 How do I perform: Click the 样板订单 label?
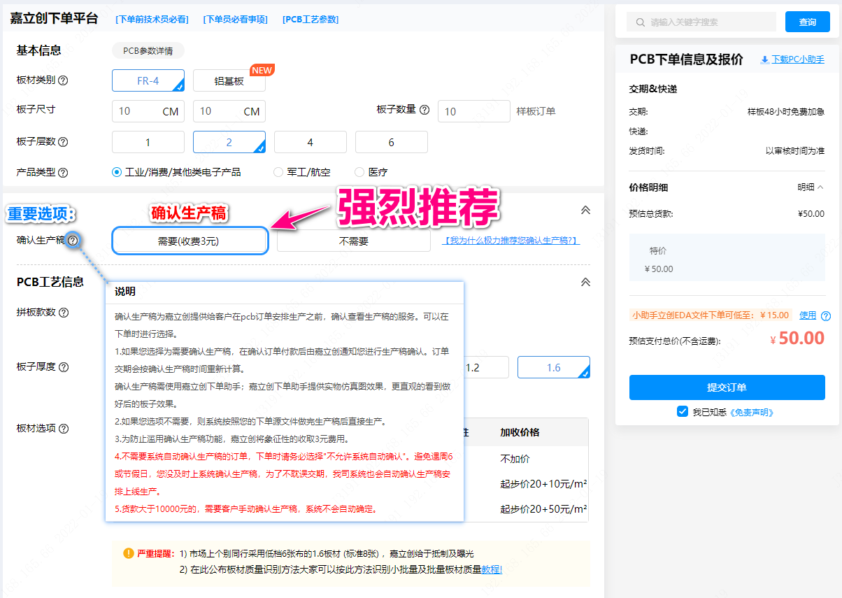click(x=536, y=111)
